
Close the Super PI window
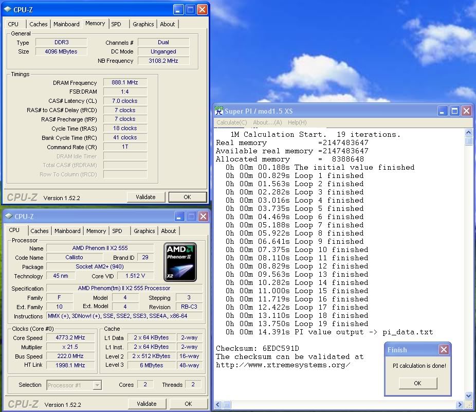(x=466, y=111)
